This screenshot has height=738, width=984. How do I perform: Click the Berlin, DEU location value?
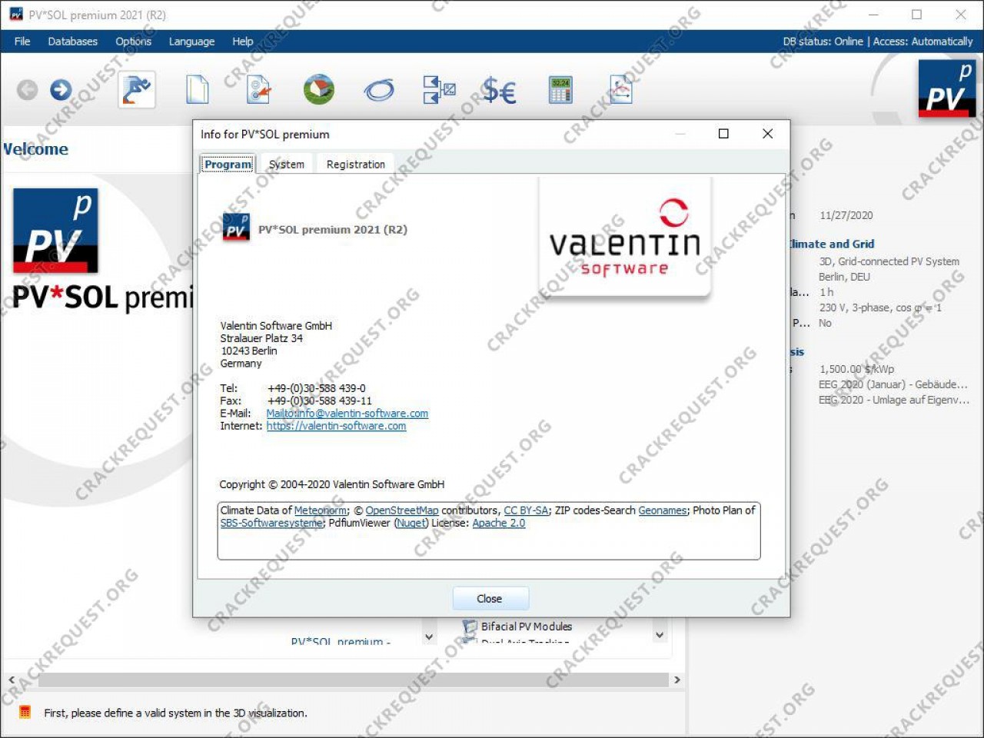tap(844, 277)
